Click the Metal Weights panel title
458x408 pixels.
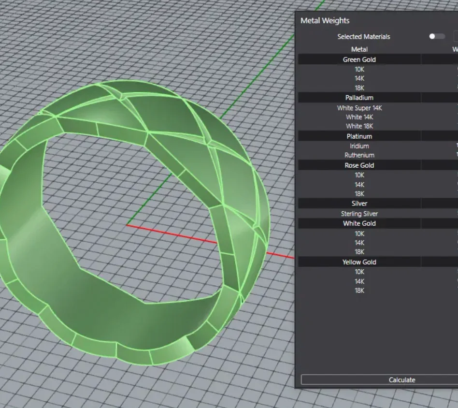325,20
